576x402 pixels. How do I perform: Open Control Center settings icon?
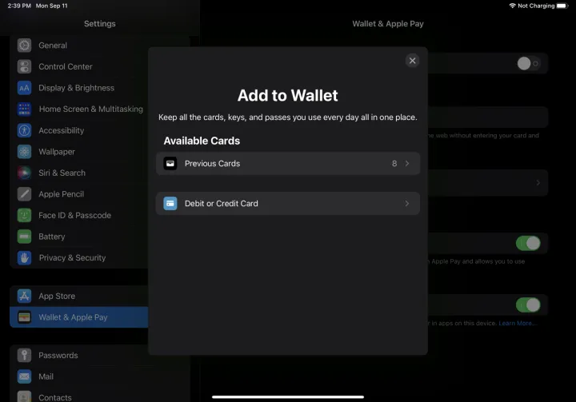point(24,67)
